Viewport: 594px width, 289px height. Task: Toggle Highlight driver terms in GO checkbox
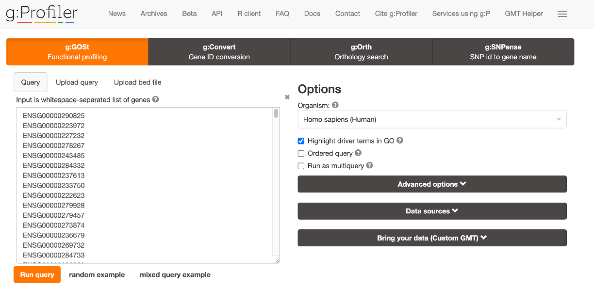click(x=301, y=141)
